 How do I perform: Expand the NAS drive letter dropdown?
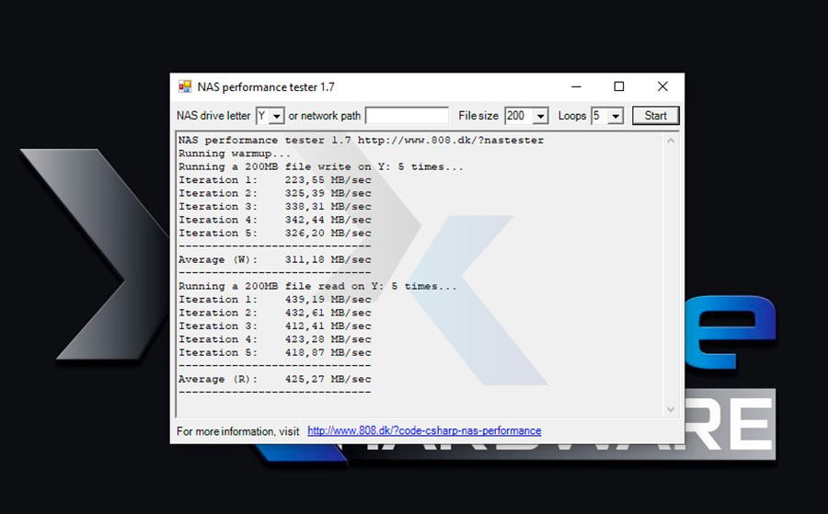tap(277, 116)
